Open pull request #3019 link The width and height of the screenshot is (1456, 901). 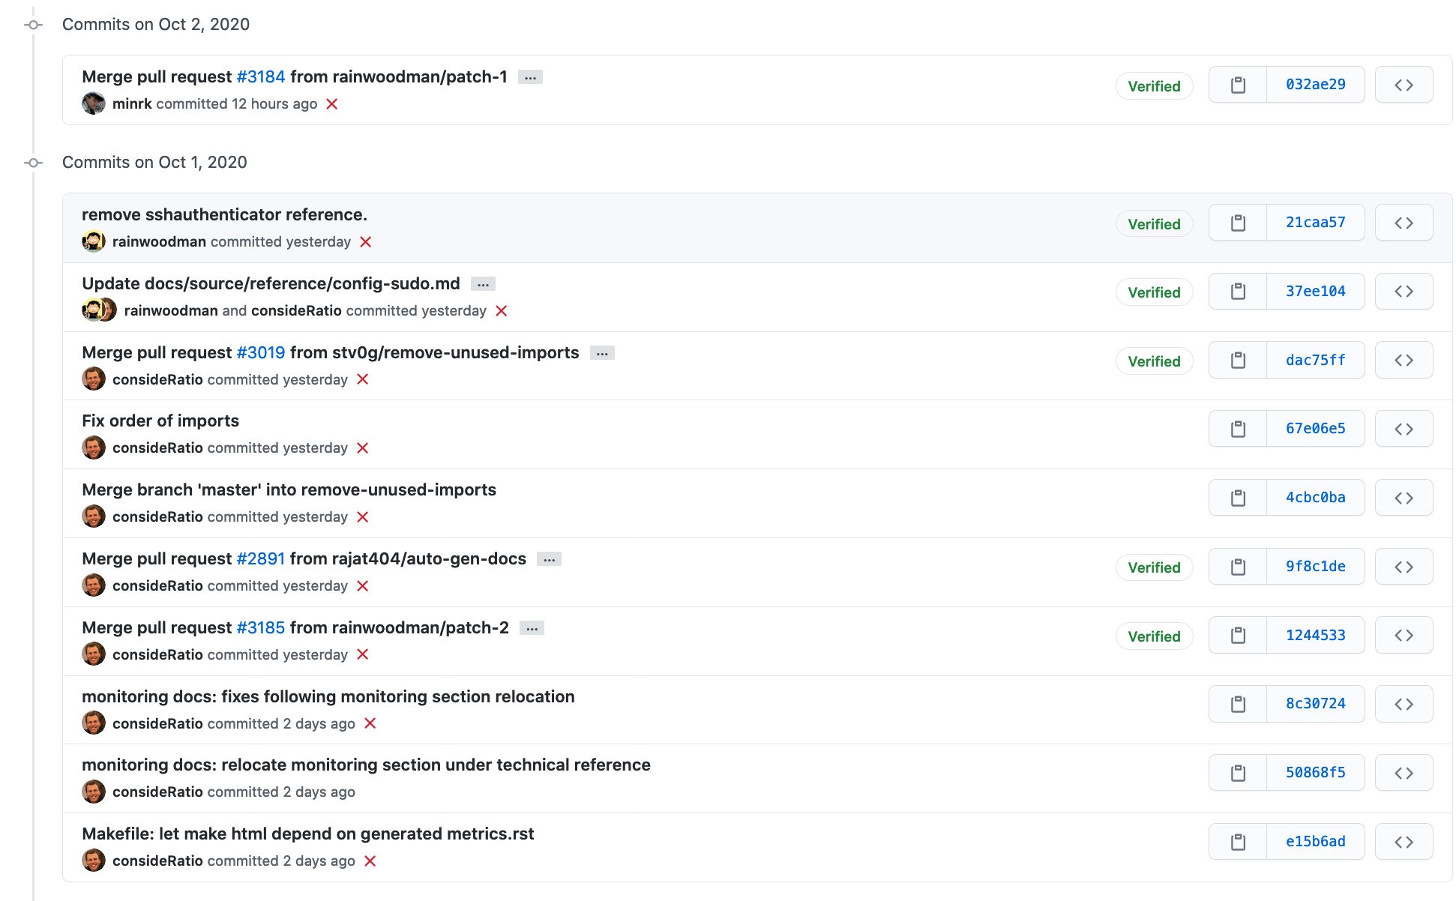coord(260,352)
